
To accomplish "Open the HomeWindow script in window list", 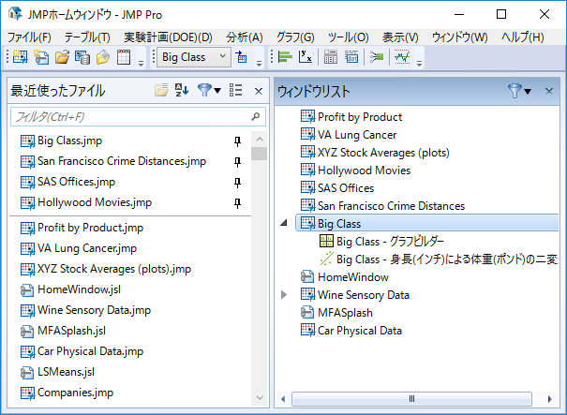I will (x=345, y=277).
